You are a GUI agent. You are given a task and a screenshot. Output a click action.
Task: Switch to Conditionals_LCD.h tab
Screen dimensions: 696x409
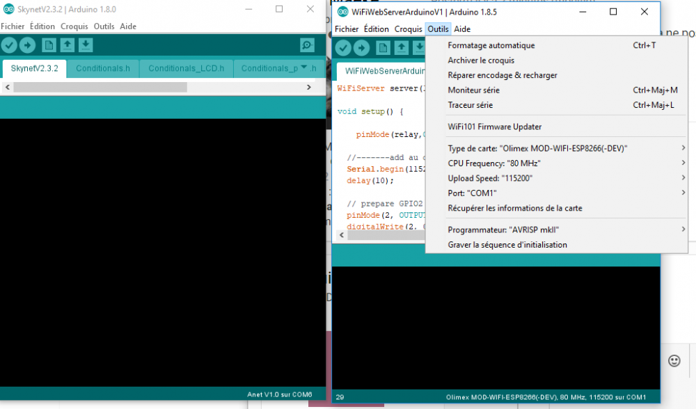click(186, 68)
